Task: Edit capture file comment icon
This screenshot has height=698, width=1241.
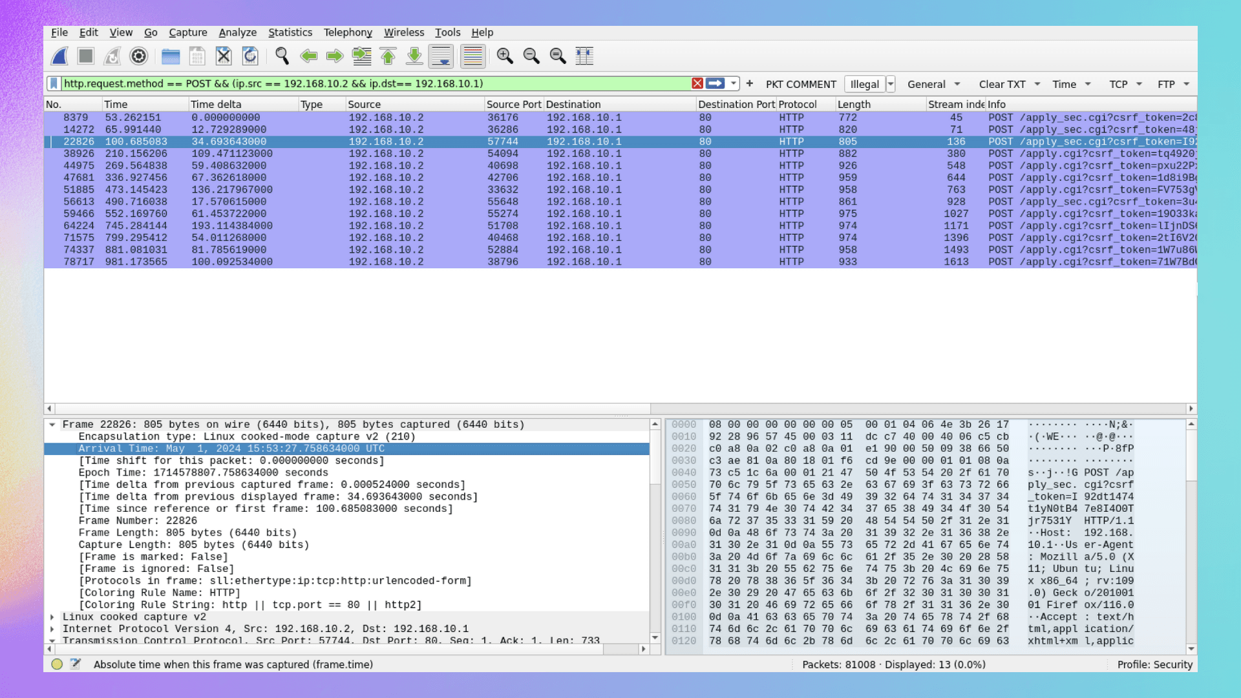Action: (75, 664)
